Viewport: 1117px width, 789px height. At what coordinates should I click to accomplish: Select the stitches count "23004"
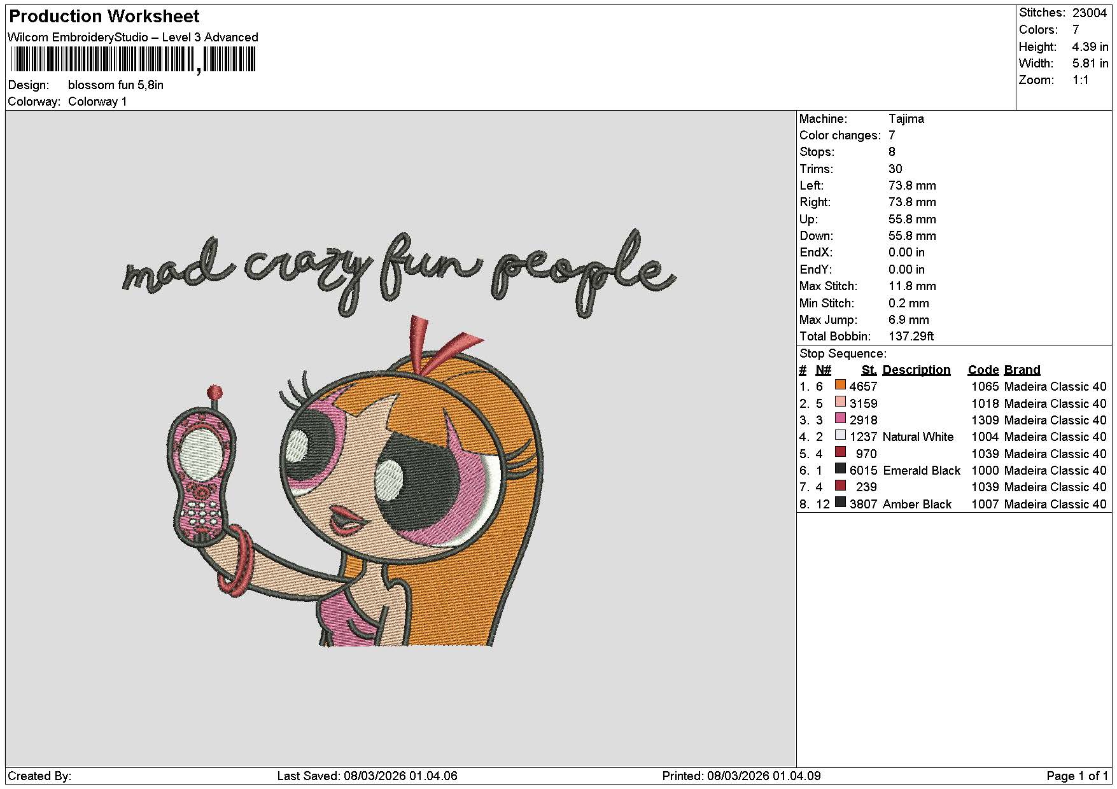tap(1090, 13)
